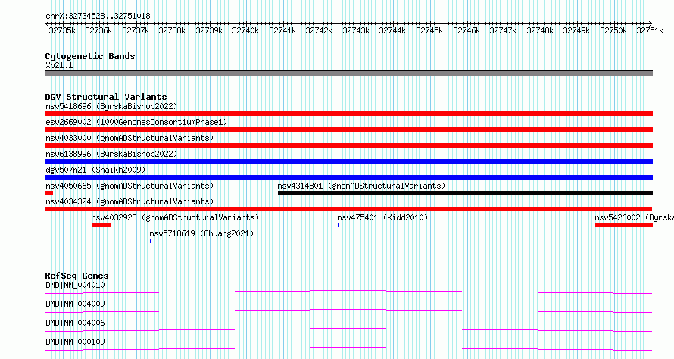Viewport: 674px width, 359px height.
Task: Select the Xp21.1 band label
Action: pyautogui.click(x=59, y=65)
